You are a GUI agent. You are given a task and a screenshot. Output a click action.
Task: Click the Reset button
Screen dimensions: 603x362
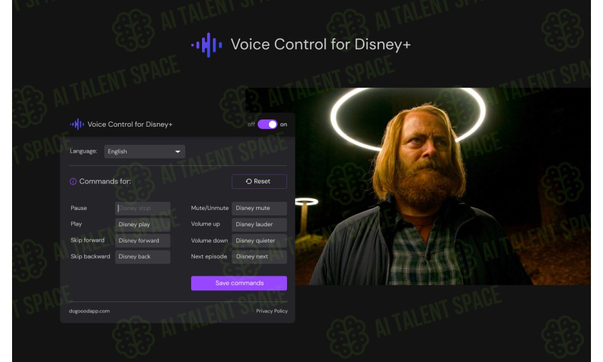pyautogui.click(x=259, y=181)
